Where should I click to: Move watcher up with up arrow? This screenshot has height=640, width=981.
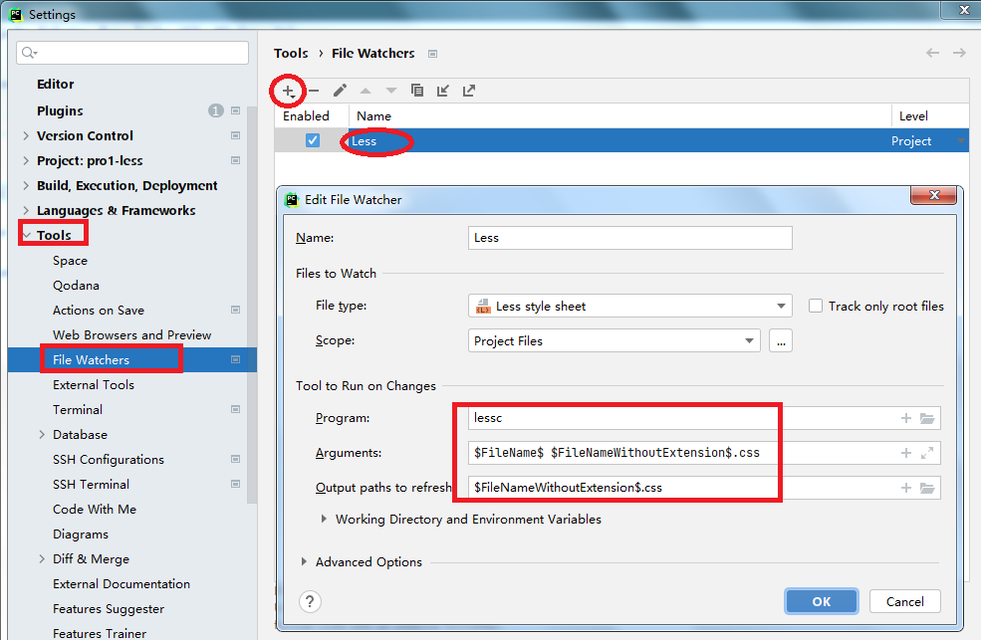(366, 92)
